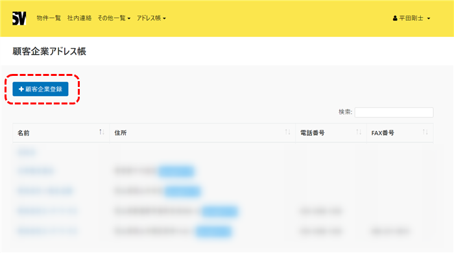Sort table by 電話番号 column
The height and width of the screenshot is (253, 454).
(331, 133)
